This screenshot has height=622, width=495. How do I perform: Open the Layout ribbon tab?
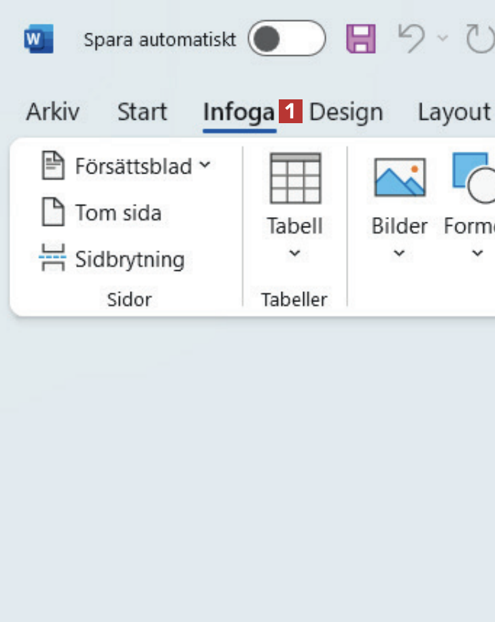[454, 112]
